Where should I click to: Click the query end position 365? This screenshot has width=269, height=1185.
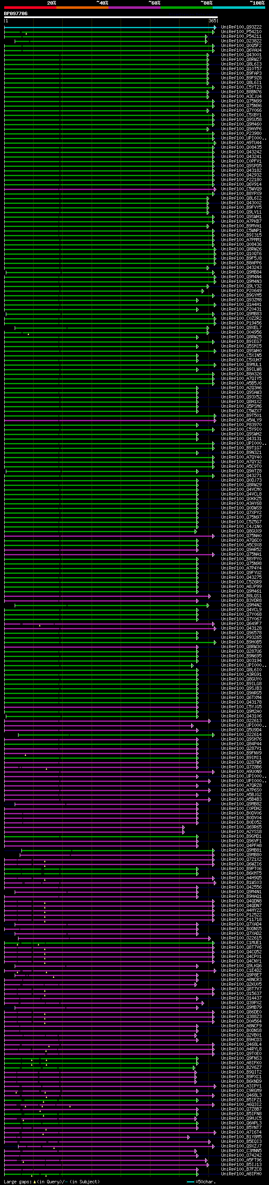pos(212,21)
